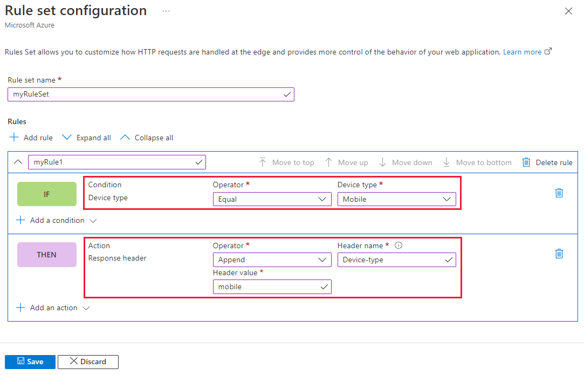The height and width of the screenshot is (375, 584).
Task: Delete the THEN action with trash icon
Action: (559, 253)
